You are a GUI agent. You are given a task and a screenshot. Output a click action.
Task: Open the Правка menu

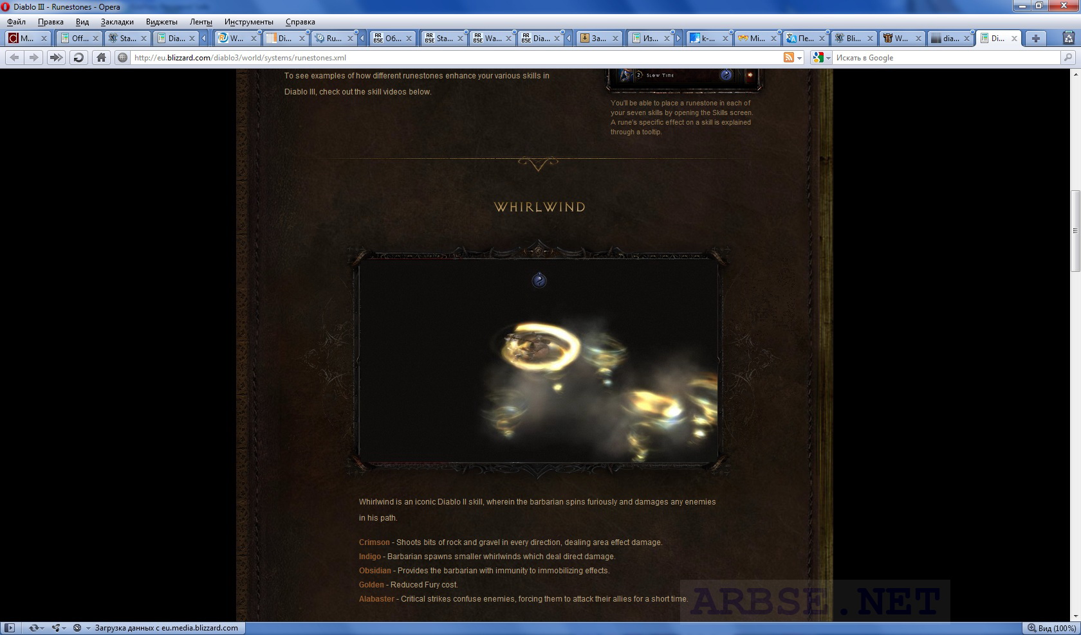point(50,22)
